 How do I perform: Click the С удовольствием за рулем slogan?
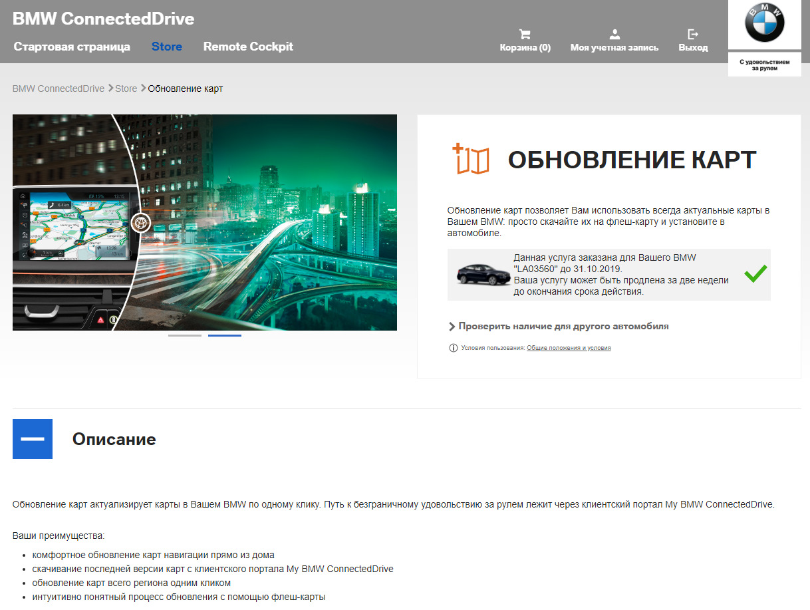coord(764,65)
